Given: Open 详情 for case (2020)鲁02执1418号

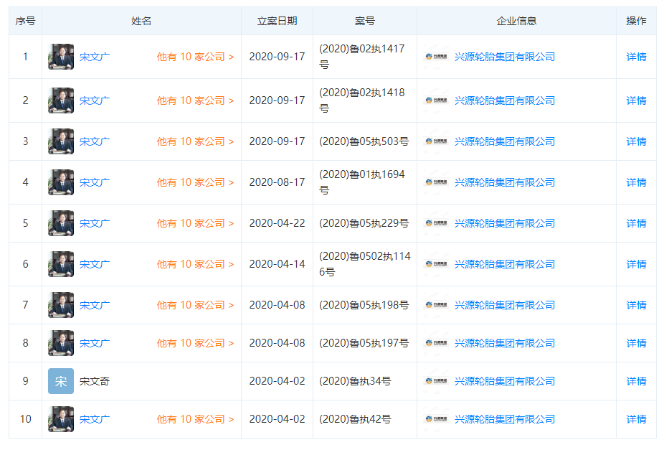Looking at the screenshot, I should (x=636, y=100).
